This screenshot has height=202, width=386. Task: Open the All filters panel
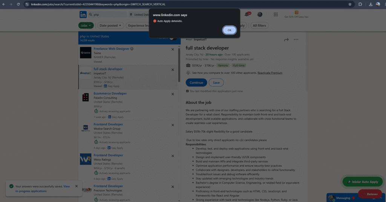(259, 26)
